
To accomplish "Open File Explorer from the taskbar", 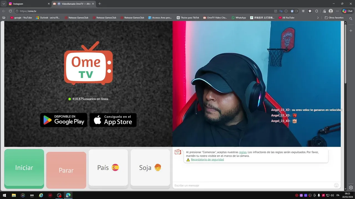I will click(x=14, y=195).
